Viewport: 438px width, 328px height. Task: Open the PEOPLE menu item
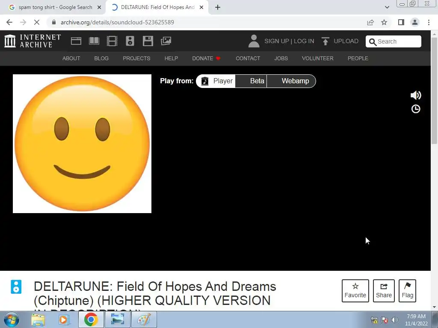[358, 58]
